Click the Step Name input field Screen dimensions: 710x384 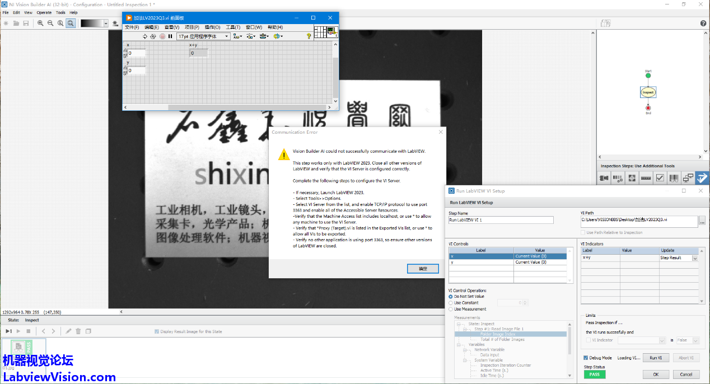pos(501,220)
